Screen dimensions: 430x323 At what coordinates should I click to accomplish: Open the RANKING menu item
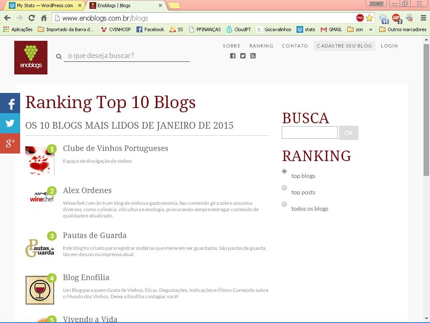261,46
